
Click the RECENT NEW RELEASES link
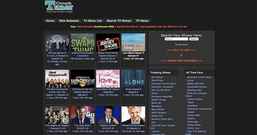(181, 61)
